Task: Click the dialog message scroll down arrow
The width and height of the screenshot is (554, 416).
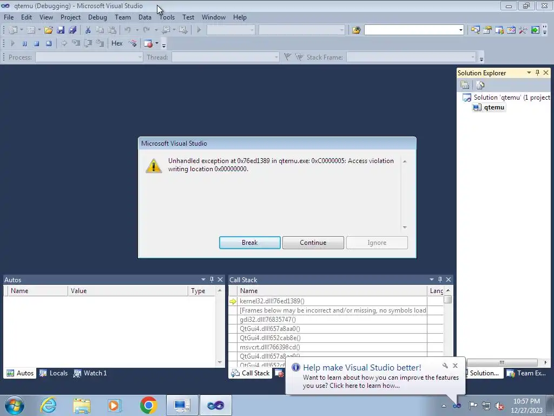Action: [405, 227]
